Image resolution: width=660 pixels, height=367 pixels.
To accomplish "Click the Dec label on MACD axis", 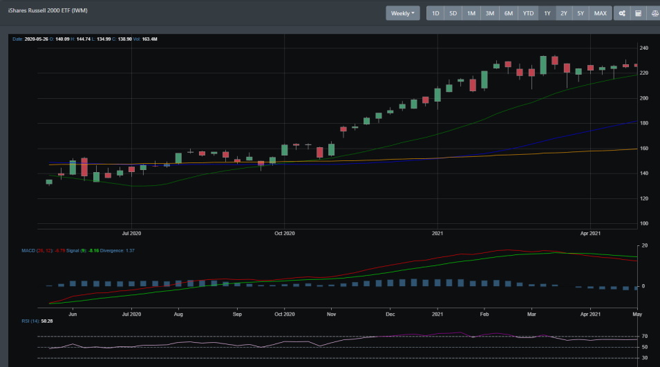I will 390,314.
